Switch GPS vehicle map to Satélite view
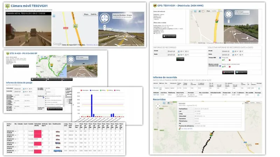 click(214, 11)
